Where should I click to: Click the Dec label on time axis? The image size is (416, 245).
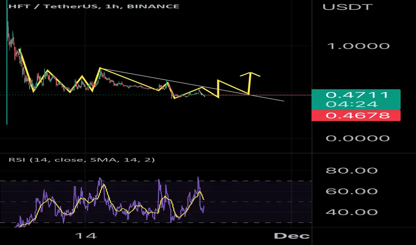(x=291, y=236)
